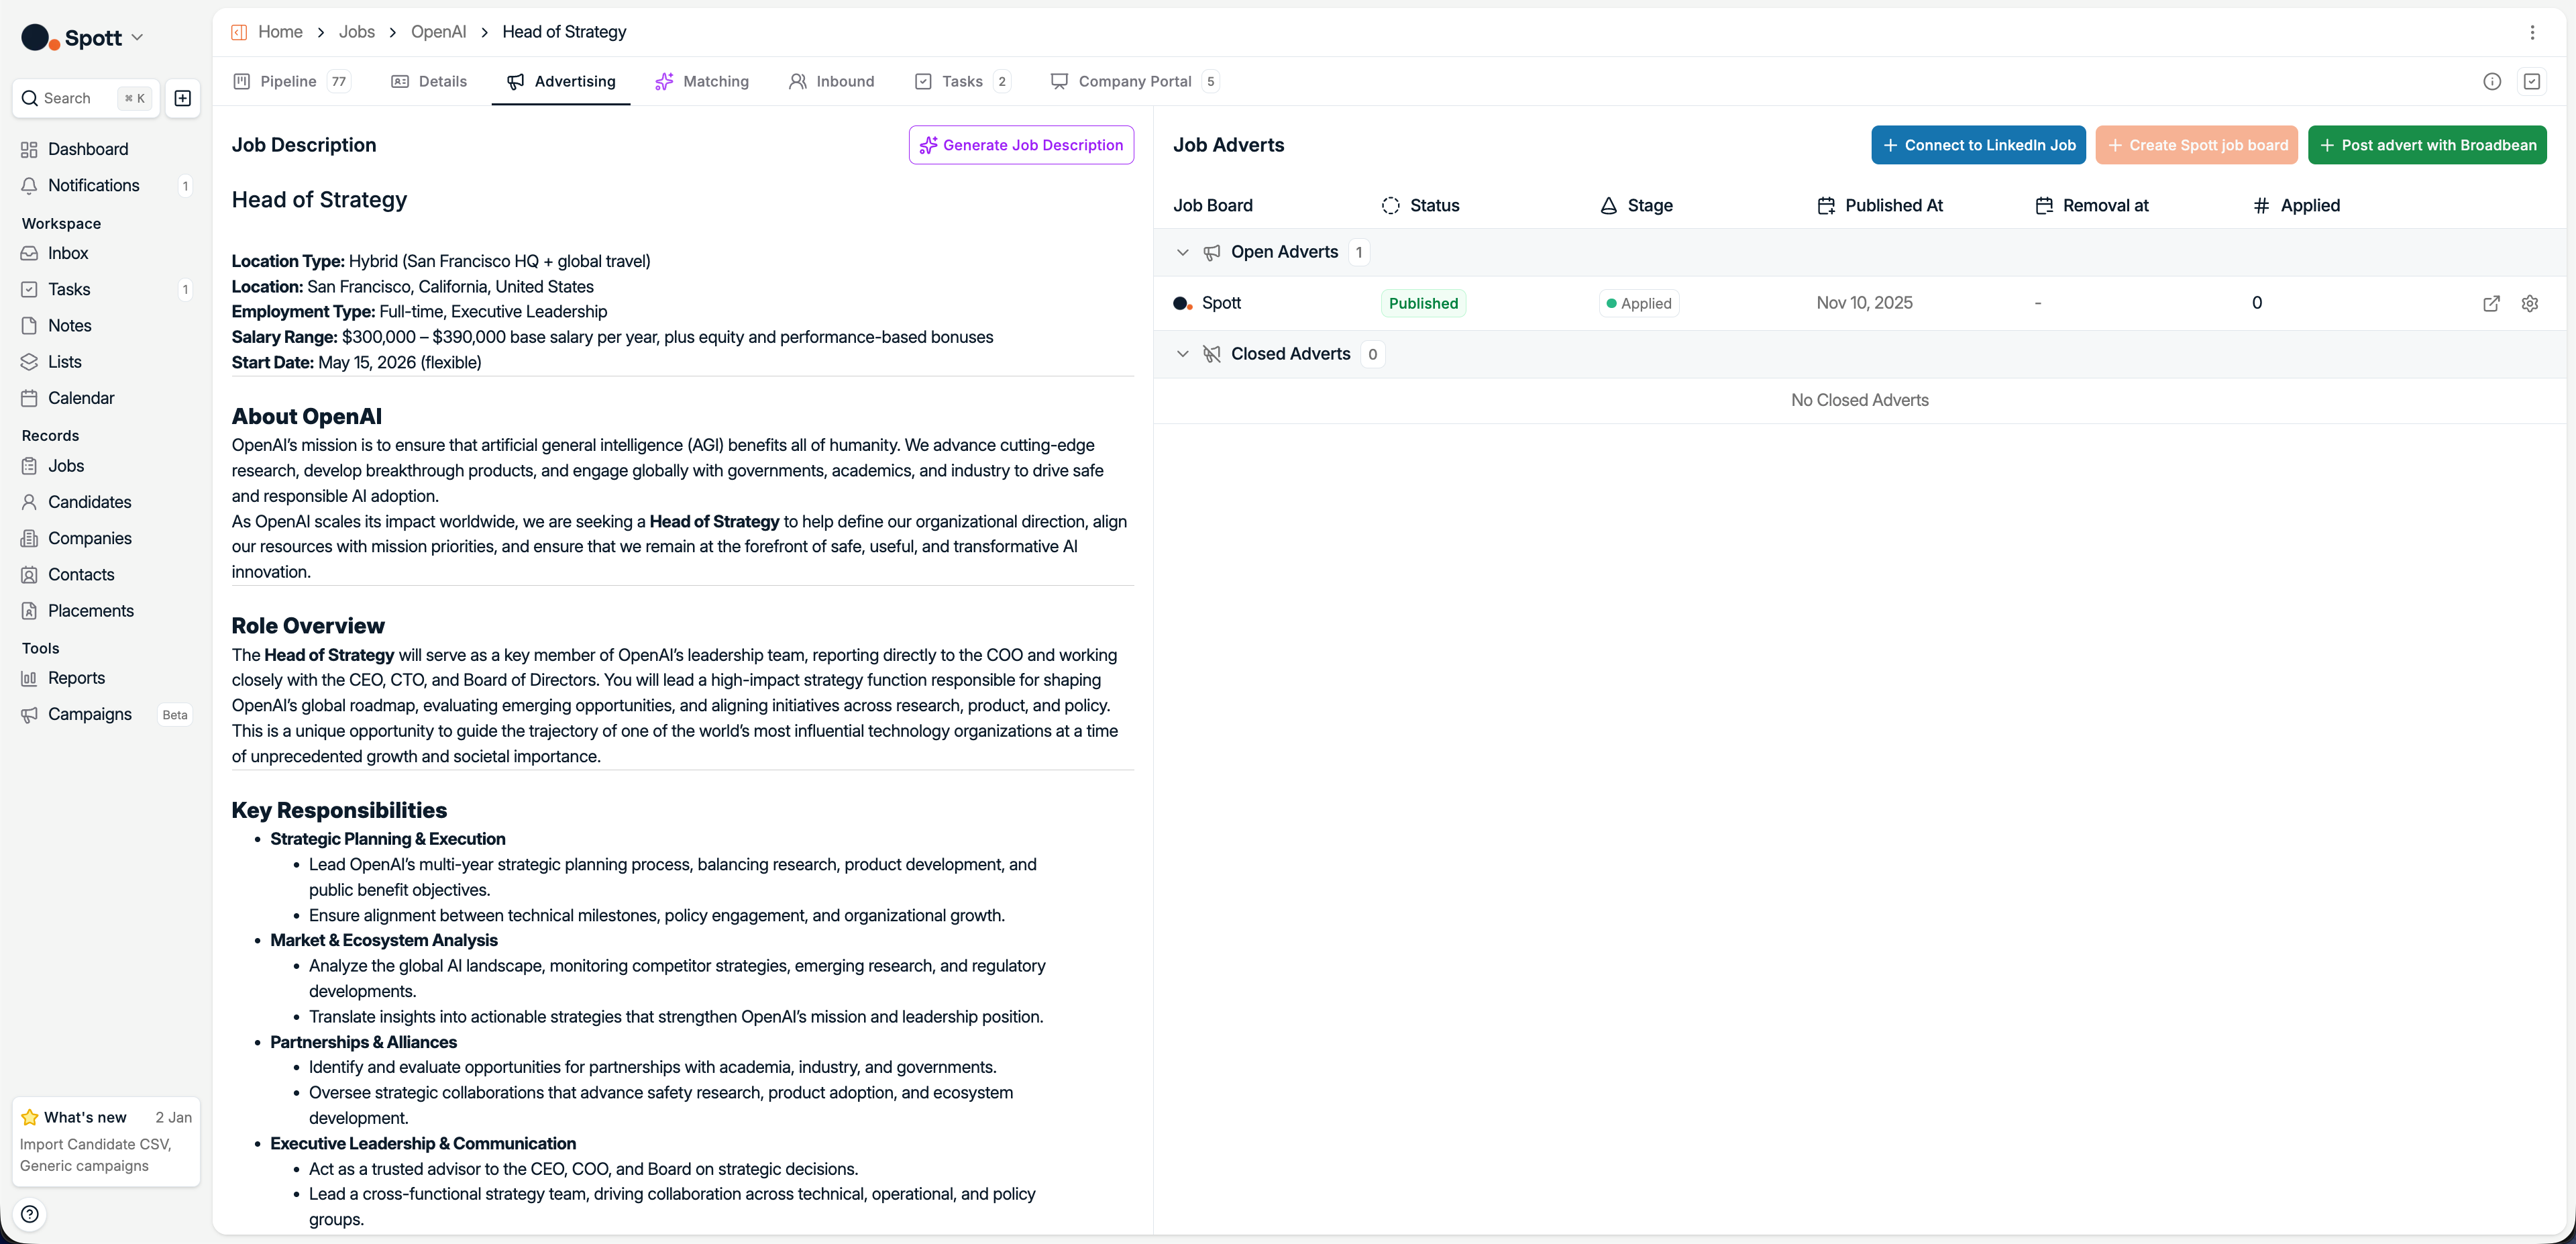
Task: Go to Home in the breadcrumb
Action: coord(280,32)
